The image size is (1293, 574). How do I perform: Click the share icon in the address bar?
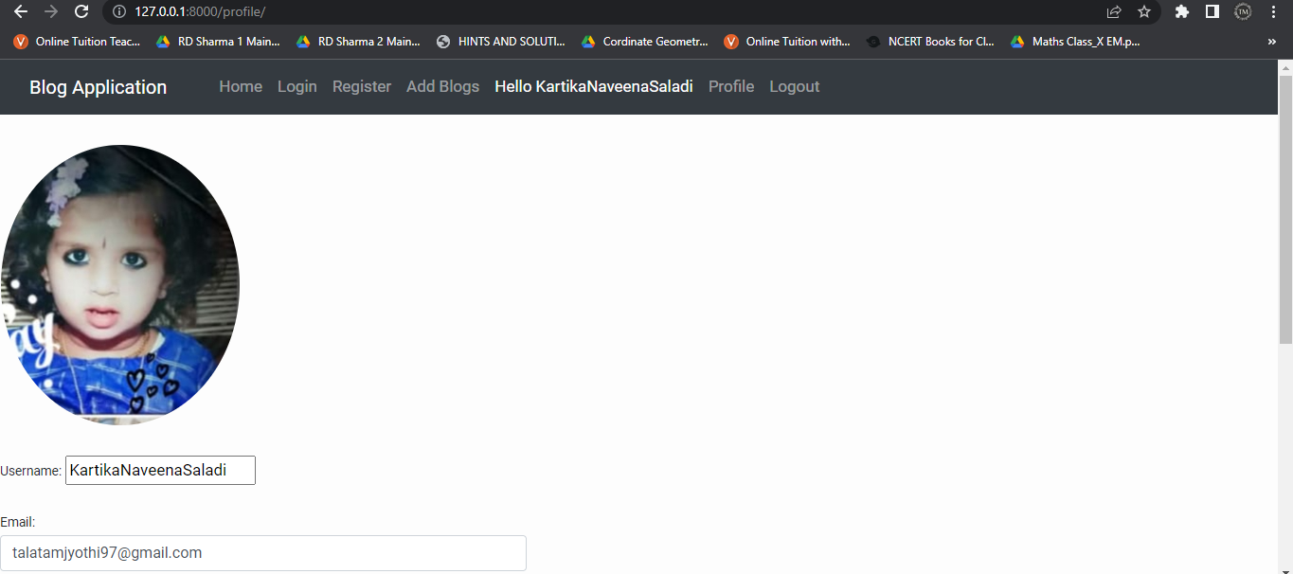point(1113,12)
